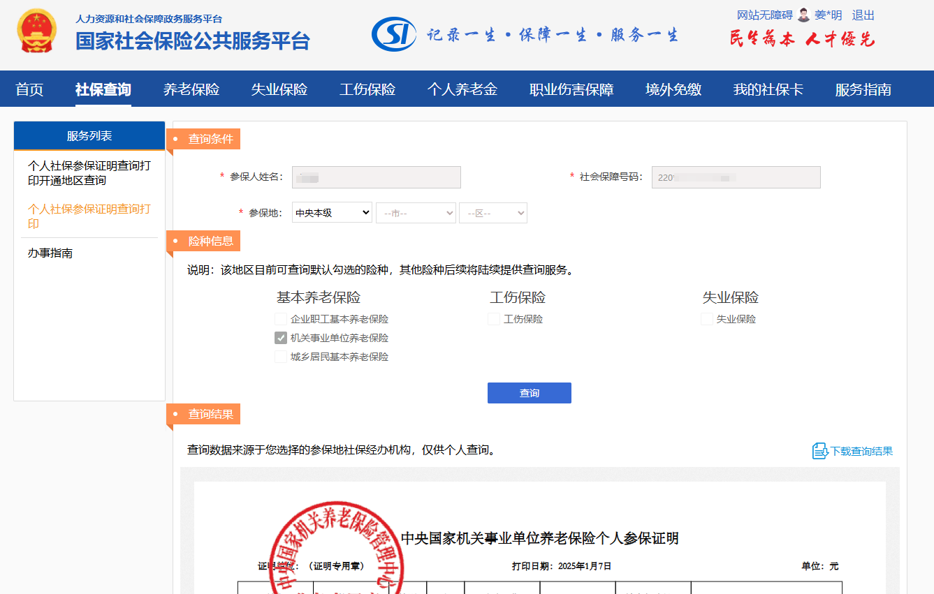Open the 中央本级 参保地 dropdown
The width and height of the screenshot is (934, 594).
coord(332,213)
